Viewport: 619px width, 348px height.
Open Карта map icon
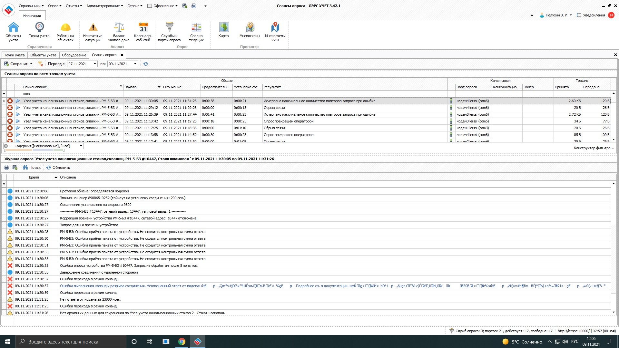[224, 30]
